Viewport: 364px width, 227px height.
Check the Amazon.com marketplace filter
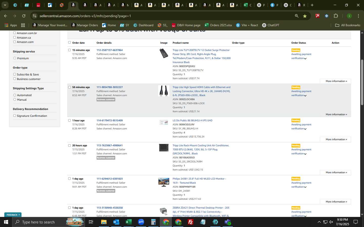tap(14, 42)
